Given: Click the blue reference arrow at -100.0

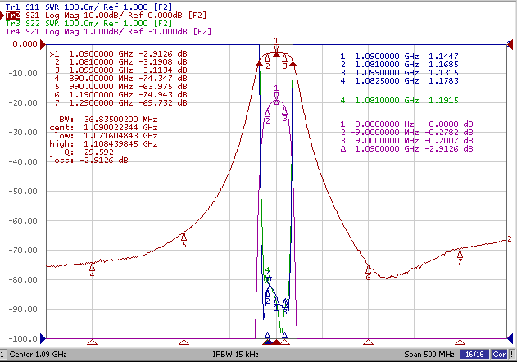Looking at the screenshot, I should tap(43, 338).
